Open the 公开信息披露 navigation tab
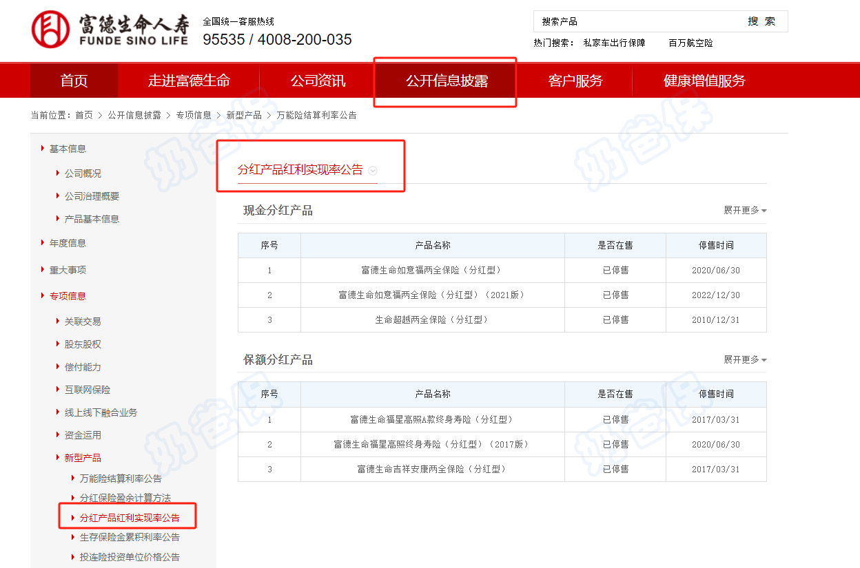This screenshot has height=568, width=860. (447, 81)
